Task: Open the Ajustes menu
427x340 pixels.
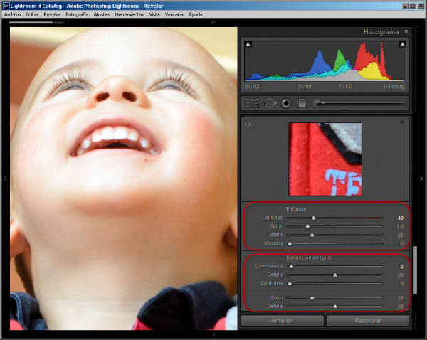Action: click(x=102, y=14)
